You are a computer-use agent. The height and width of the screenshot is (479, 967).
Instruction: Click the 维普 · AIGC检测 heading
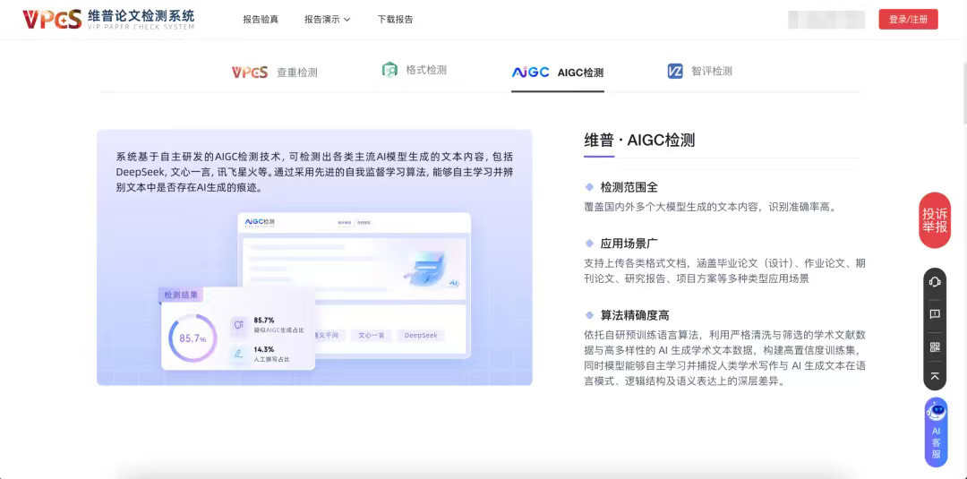639,140
